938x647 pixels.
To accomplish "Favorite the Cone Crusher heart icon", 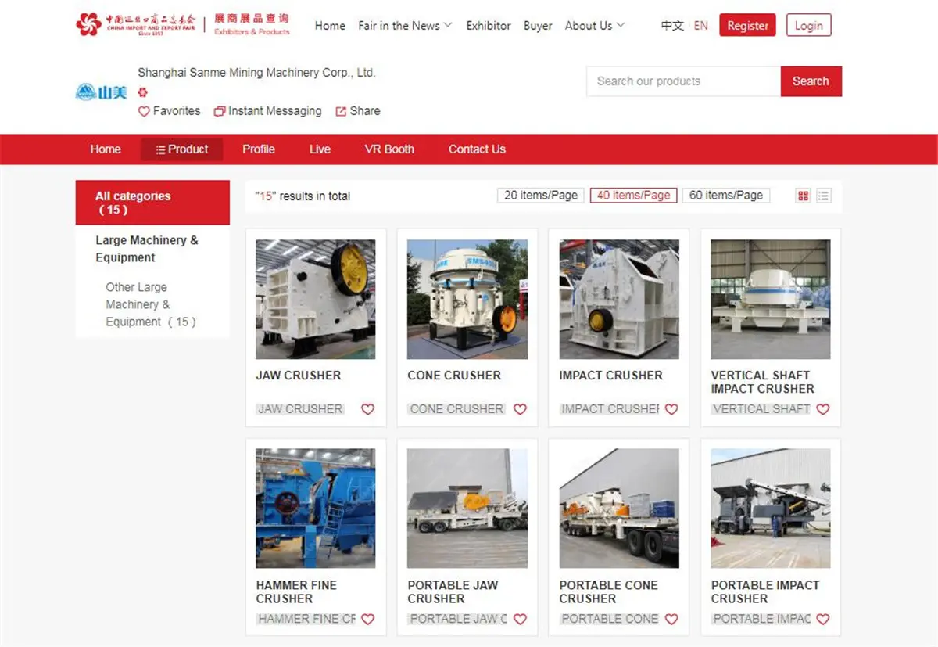I will 520,409.
